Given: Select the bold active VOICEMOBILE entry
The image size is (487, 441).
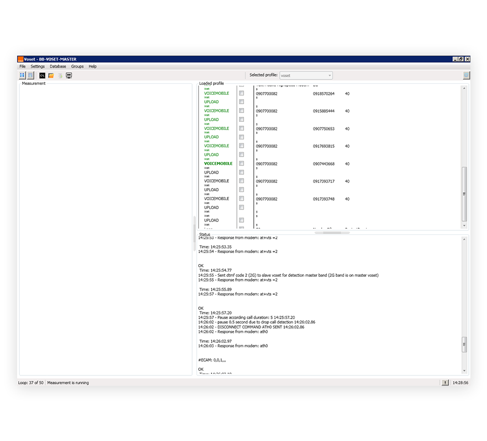Looking at the screenshot, I should point(218,163).
